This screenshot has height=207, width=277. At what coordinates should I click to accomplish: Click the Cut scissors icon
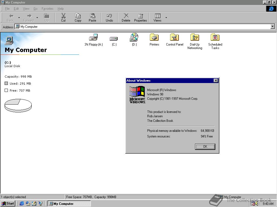tap(63, 16)
